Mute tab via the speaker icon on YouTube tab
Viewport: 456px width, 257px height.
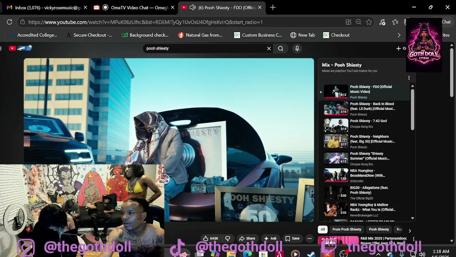[x=192, y=7]
